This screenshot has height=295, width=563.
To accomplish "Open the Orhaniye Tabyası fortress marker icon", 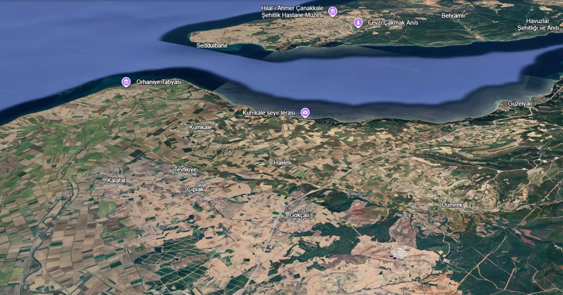I will pyautogui.click(x=126, y=82).
